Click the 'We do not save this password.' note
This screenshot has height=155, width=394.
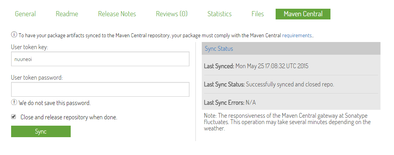click(x=54, y=103)
